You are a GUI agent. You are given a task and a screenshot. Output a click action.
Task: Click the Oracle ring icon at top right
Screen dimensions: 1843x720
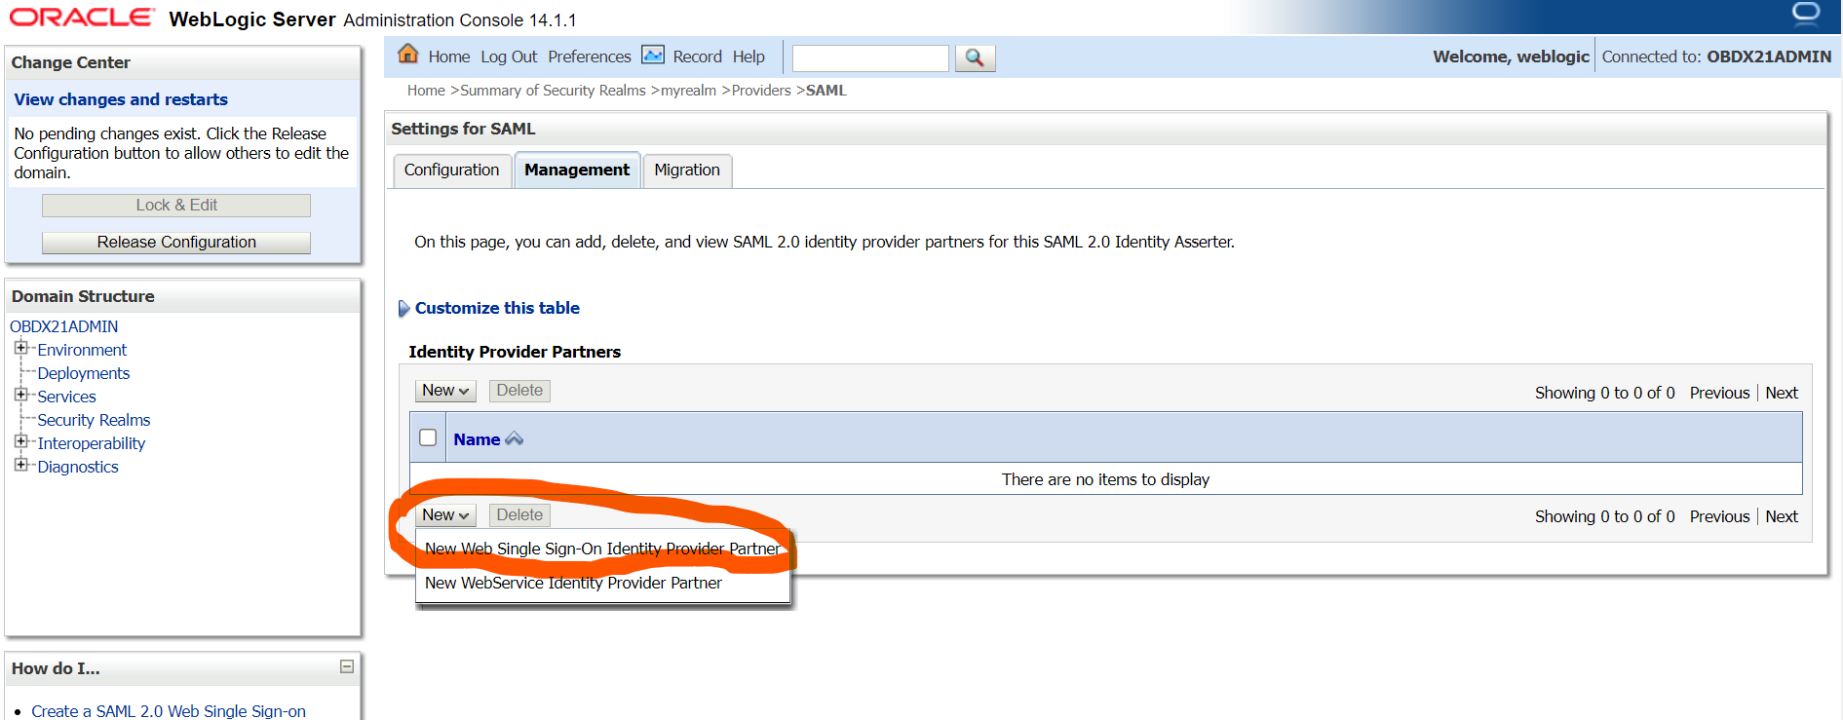coord(1806,14)
